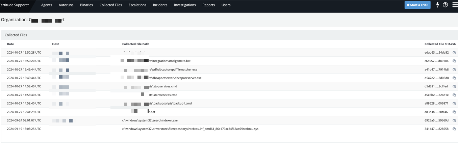This screenshot has width=458, height=166.
Task: Open the Autoruns section
Action: click(66, 5)
